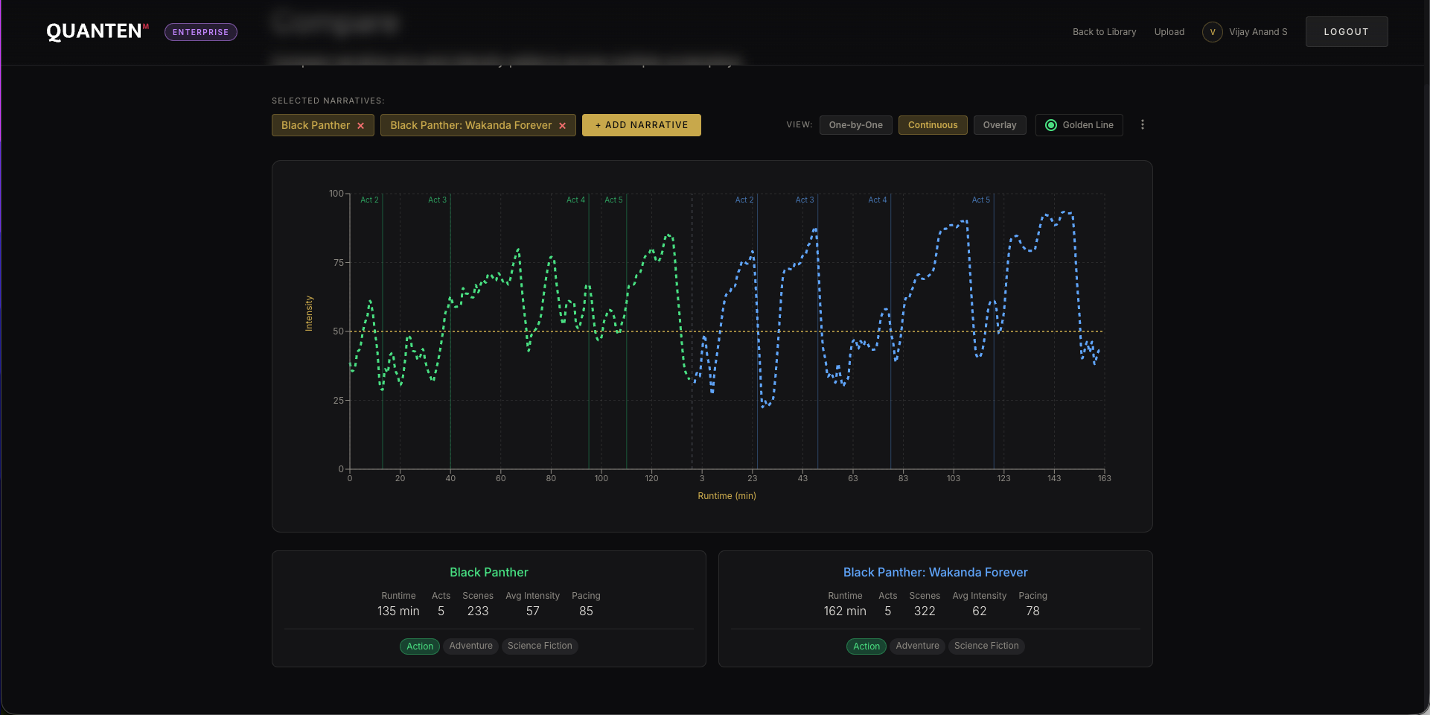Open the three-dot more options menu

pos(1142,125)
